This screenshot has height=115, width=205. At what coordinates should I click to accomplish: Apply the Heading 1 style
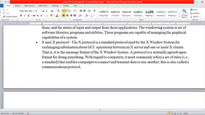(138, 13)
